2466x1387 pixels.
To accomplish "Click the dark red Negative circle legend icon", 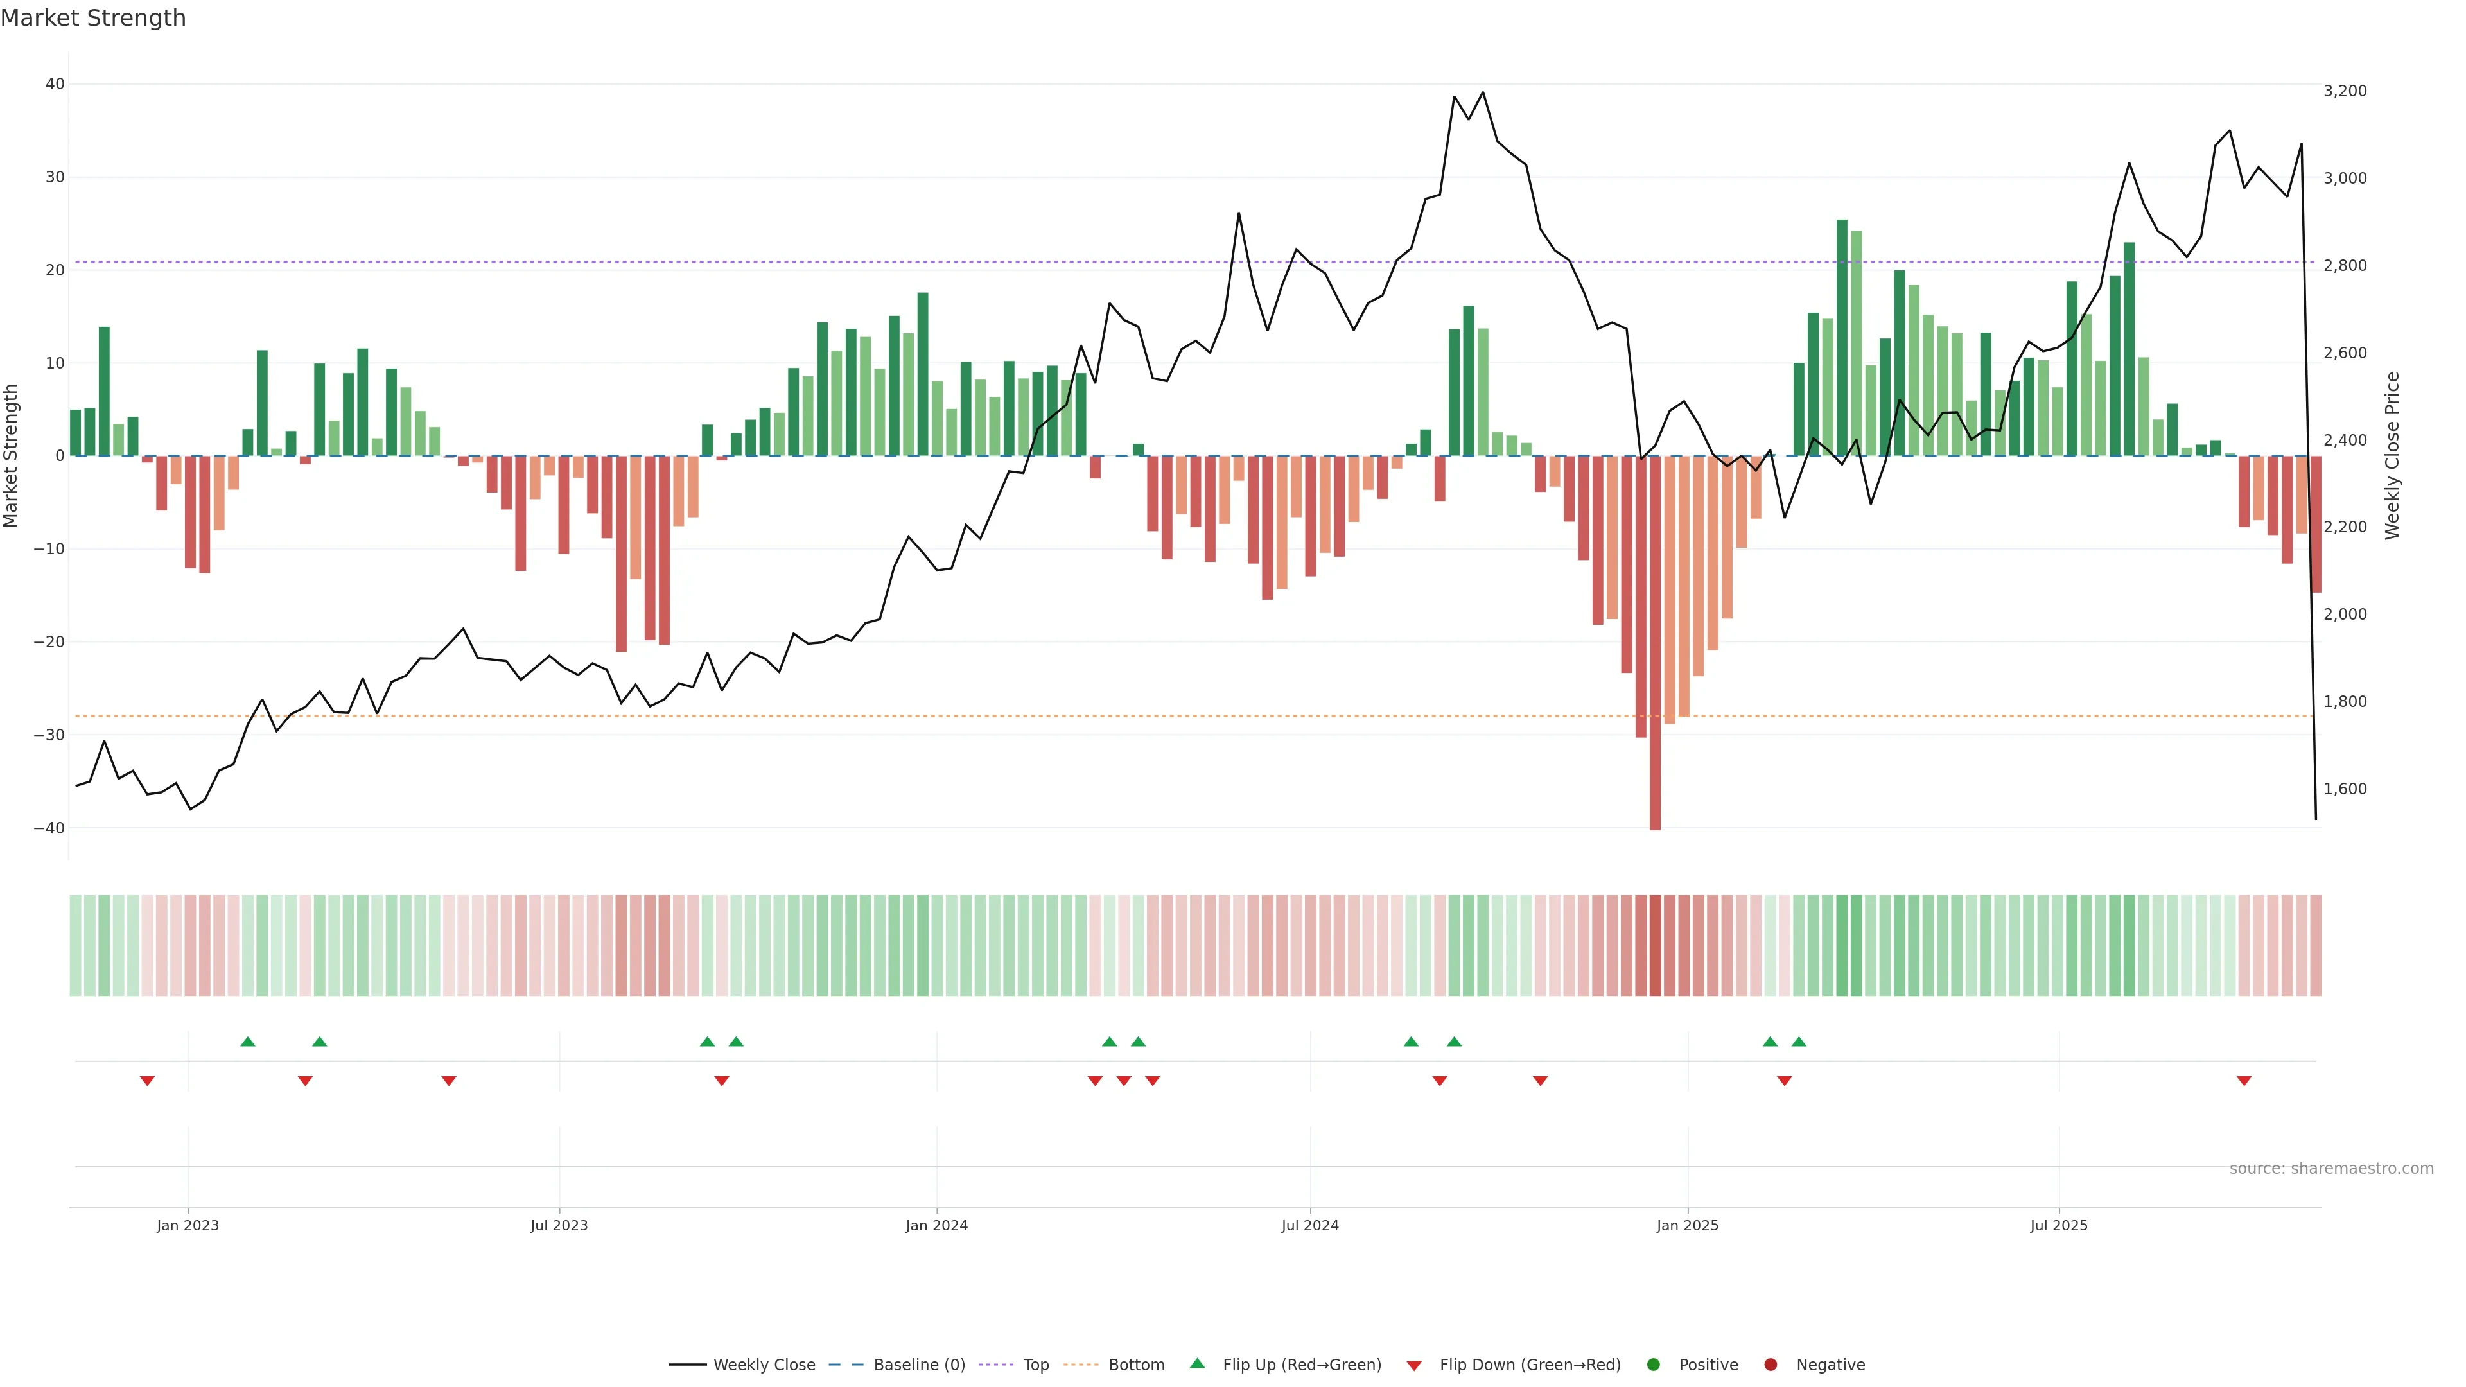I will pyautogui.click(x=1770, y=1365).
